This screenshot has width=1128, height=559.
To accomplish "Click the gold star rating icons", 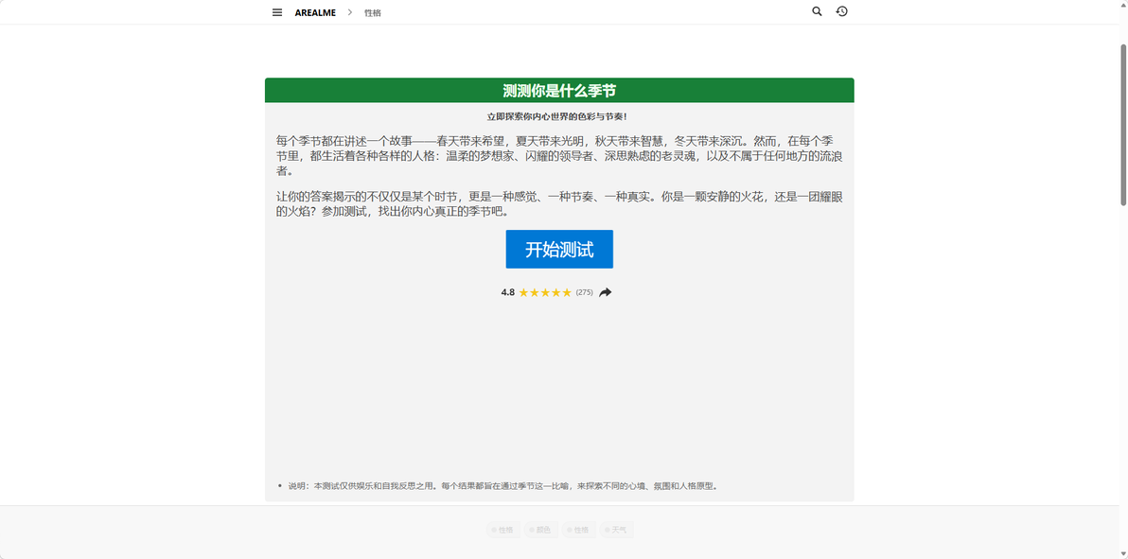I will pyautogui.click(x=545, y=292).
